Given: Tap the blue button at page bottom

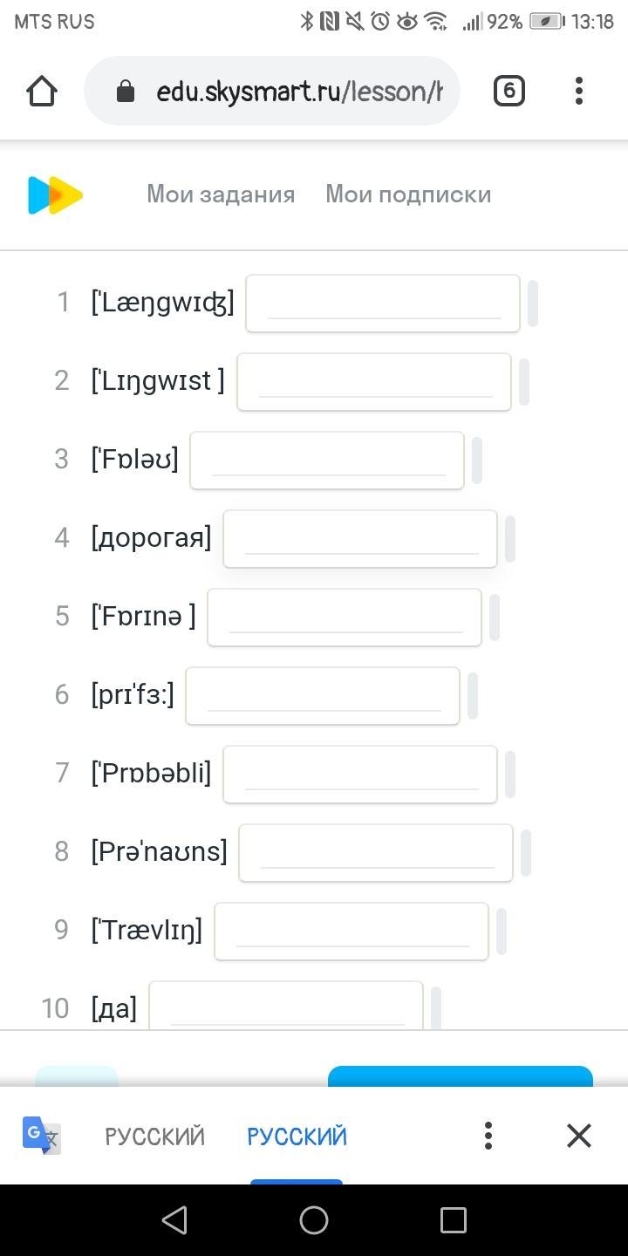Looking at the screenshot, I should (460, 1076).
